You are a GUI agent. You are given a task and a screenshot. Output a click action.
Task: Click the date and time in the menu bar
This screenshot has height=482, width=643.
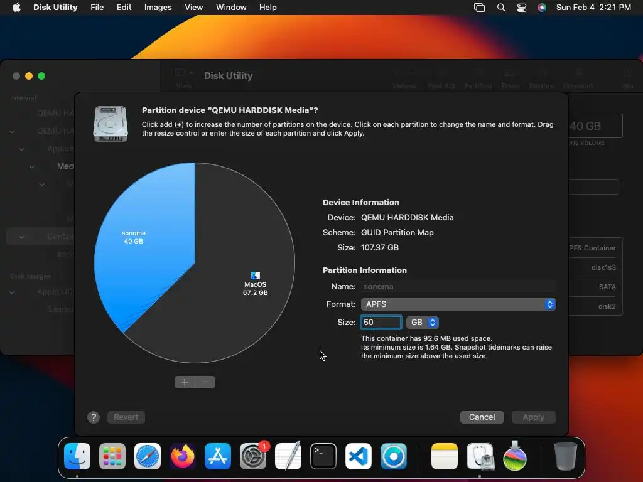click(x=593, y=7)
